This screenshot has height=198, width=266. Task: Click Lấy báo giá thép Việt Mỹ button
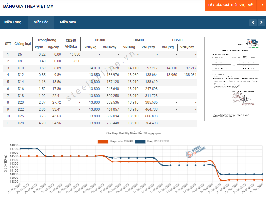point(231,5)
